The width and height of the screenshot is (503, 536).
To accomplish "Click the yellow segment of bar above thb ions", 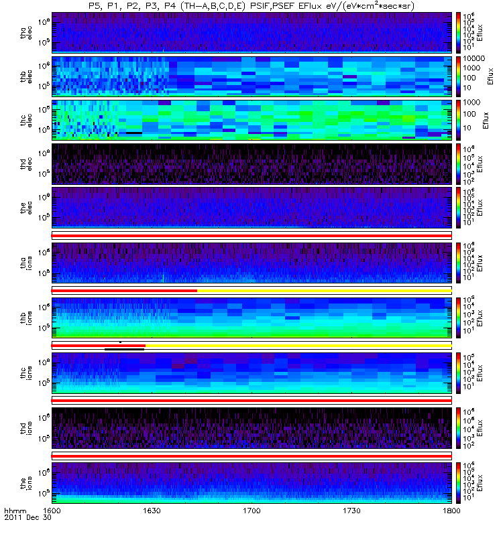I will click(x=325, y=291).
